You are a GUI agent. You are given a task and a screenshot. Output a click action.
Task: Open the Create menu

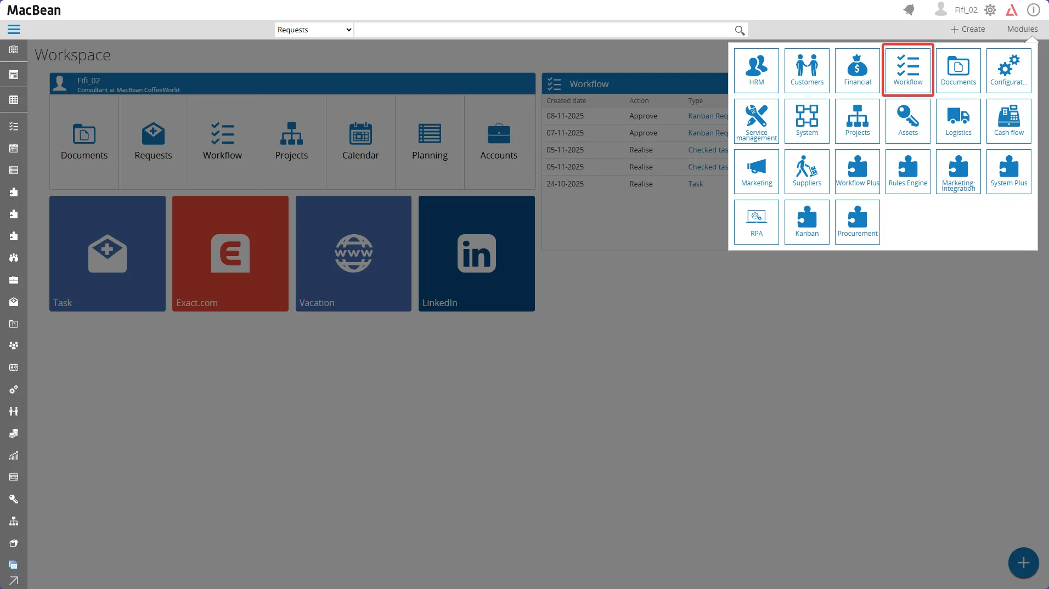pos(968,29)
